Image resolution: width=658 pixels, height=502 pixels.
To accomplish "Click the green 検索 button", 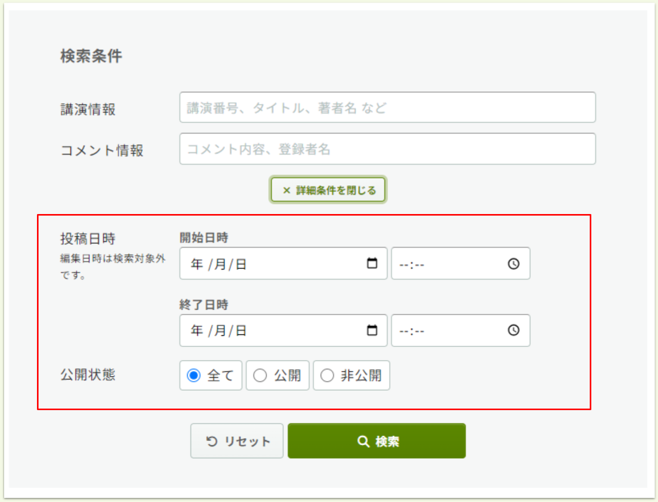I will tap(377, 441).
